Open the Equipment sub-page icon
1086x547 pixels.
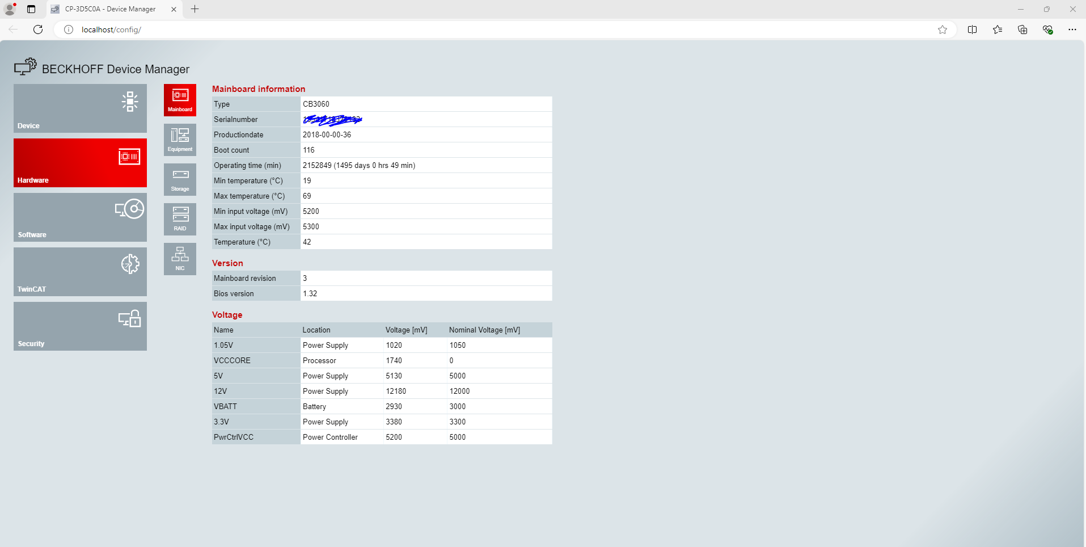[180, 140]
